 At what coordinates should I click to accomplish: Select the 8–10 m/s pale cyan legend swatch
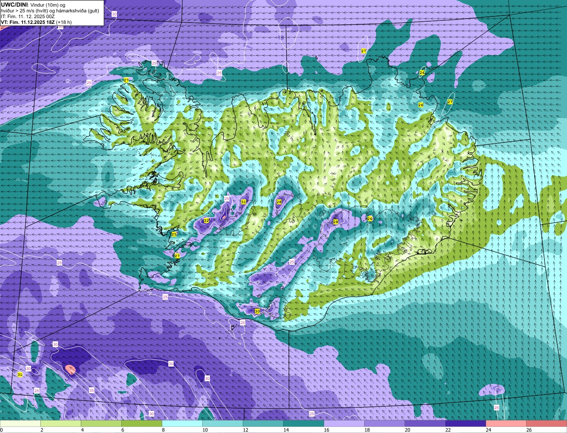(x=183, y=424)
